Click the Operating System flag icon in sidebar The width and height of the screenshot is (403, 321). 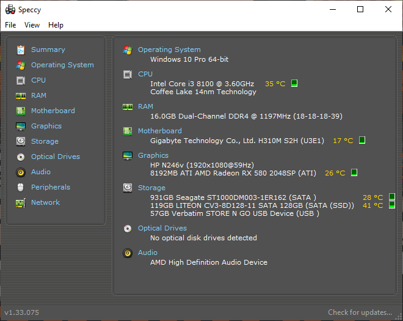[21, 65]
